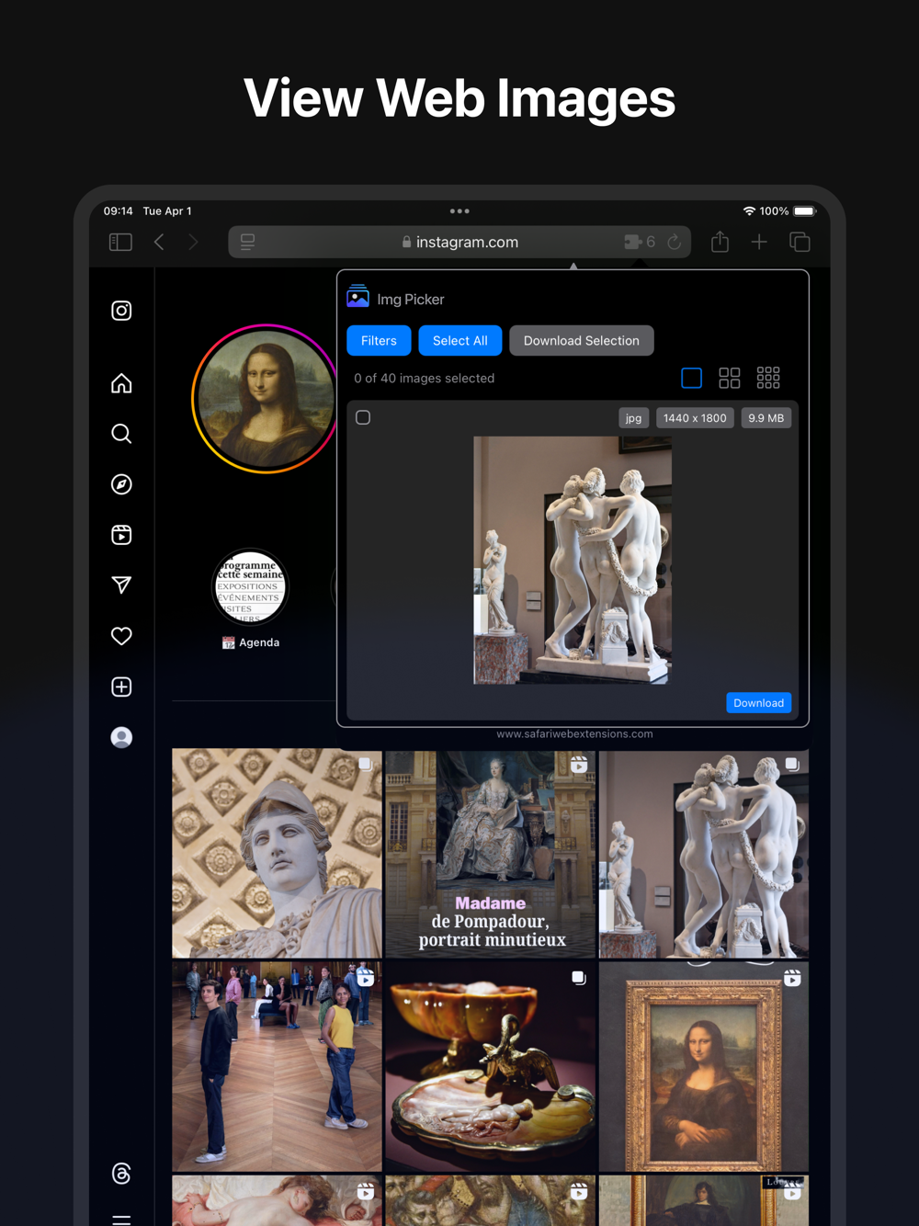Click the instagram.com address bar

click(459, 242)
